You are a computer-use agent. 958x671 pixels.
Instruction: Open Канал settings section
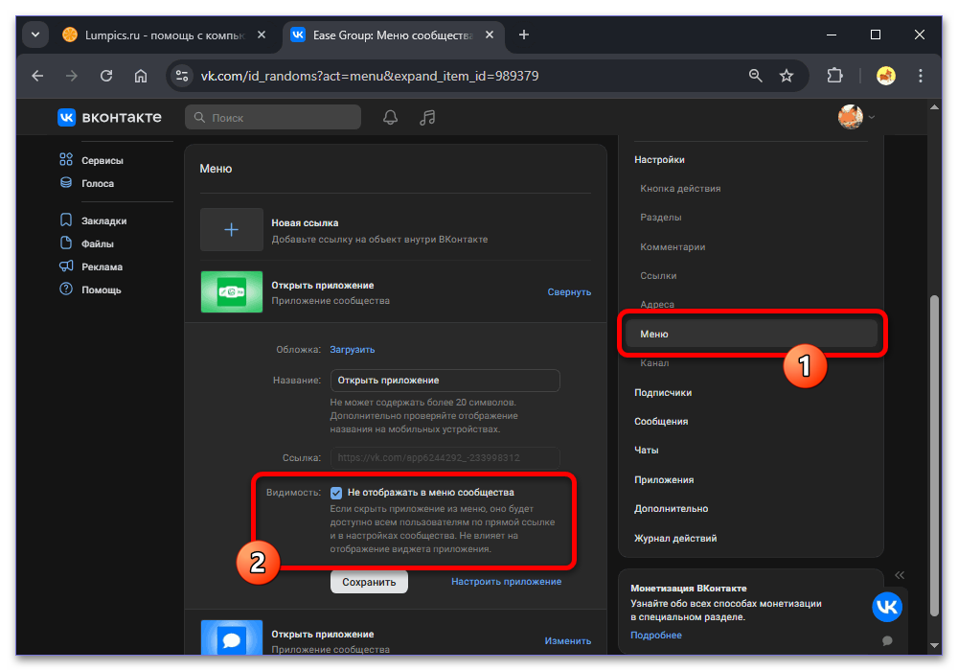[x=654, y=363]
